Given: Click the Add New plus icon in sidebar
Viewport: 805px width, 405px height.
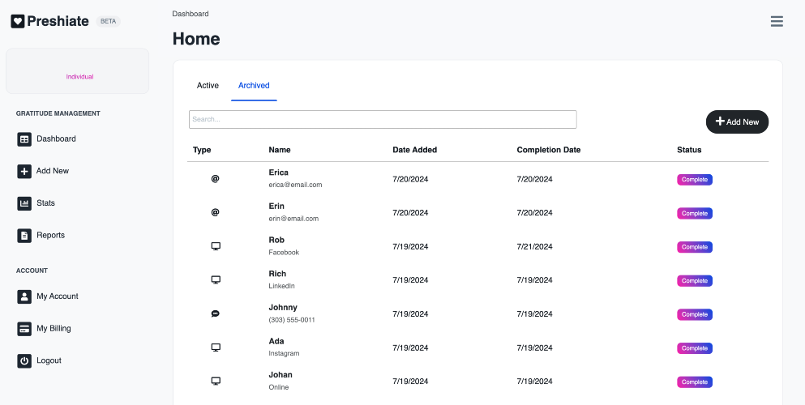Looking at the screenshot, I should click(24, 171).
